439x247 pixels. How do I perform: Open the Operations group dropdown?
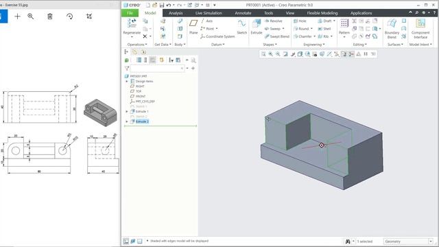coord(137,45)
